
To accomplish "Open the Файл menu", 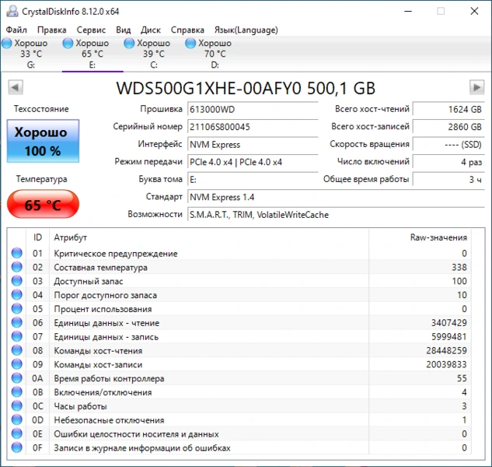I will (16, 30).
